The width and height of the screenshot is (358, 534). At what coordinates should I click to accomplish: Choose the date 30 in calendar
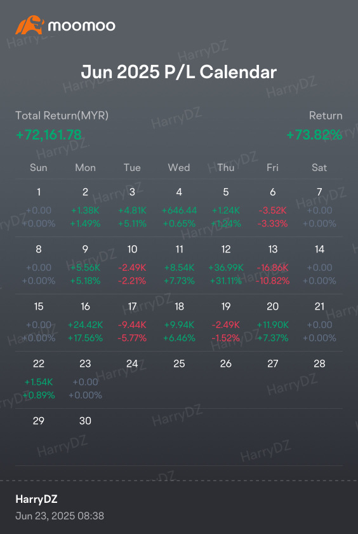pos(85,421)
